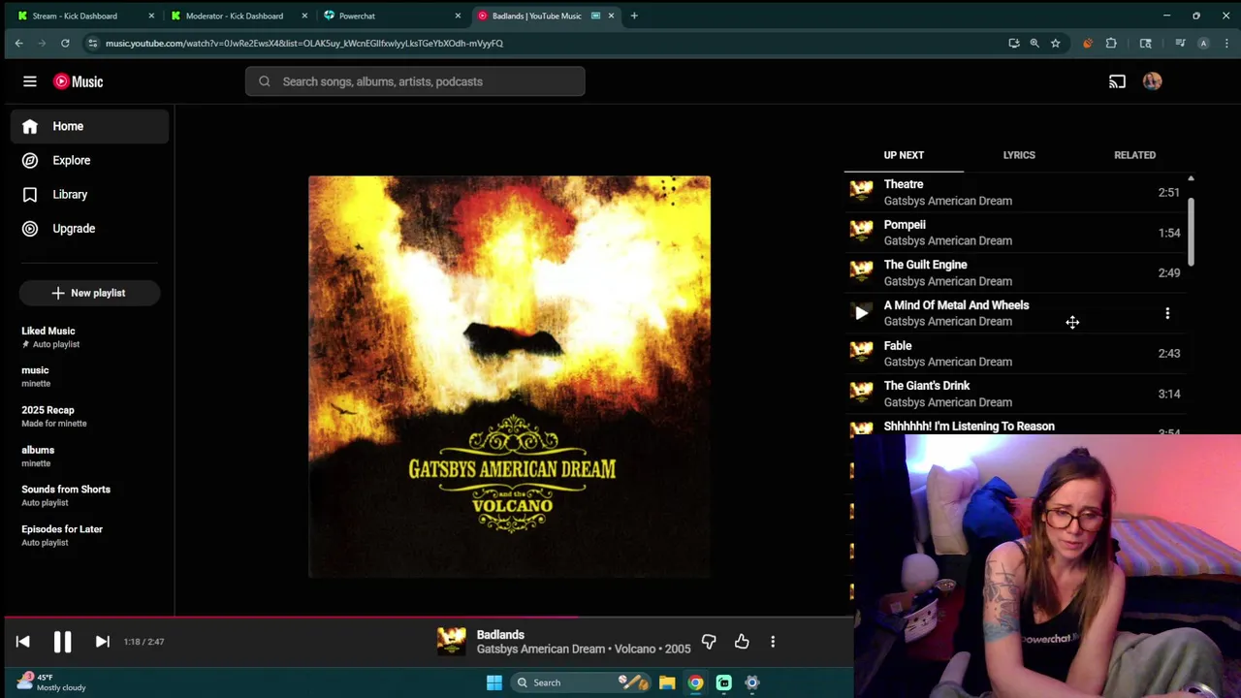The image size is (1241, 698).
Task: Open player more actions menu
Action: tap(773, 642)
